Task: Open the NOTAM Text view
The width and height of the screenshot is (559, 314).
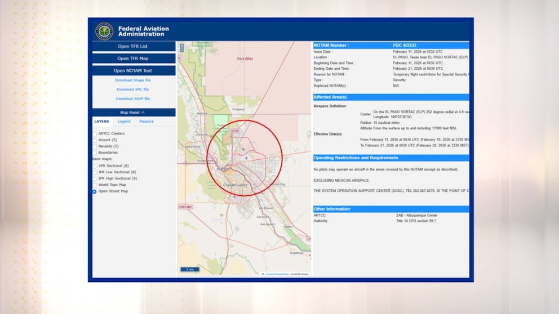Action: coord(134,71)
